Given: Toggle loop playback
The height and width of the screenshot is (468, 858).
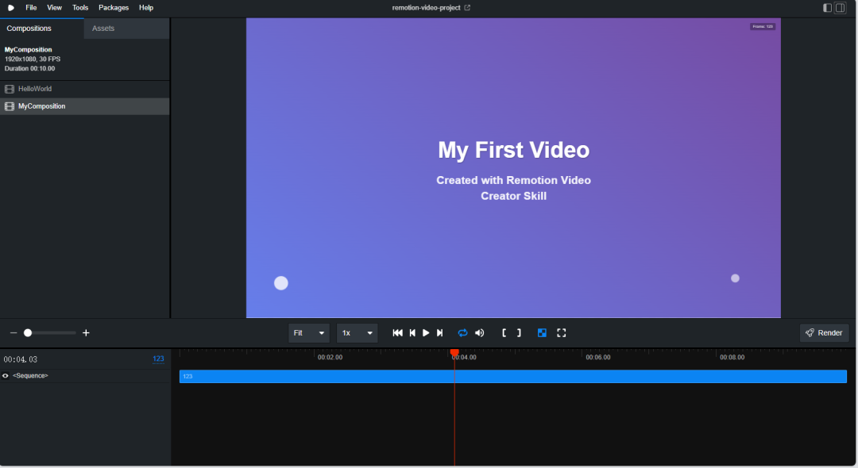Looking at the screenshot, I should (462, 333).
